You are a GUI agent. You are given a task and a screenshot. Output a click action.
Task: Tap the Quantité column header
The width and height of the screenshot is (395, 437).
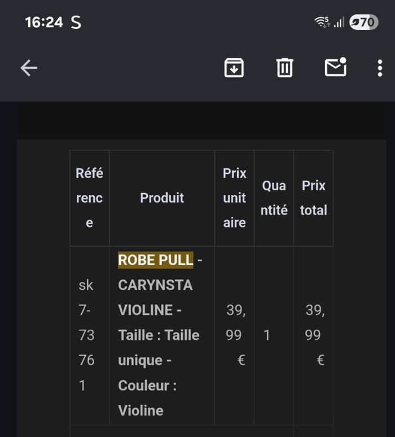click(x=274, y=198)
